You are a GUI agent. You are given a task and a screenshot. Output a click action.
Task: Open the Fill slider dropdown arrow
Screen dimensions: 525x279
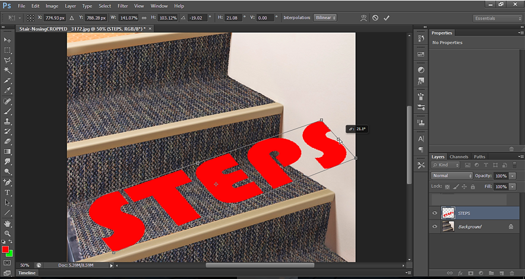pyautogui.click(x=513, y=186)
